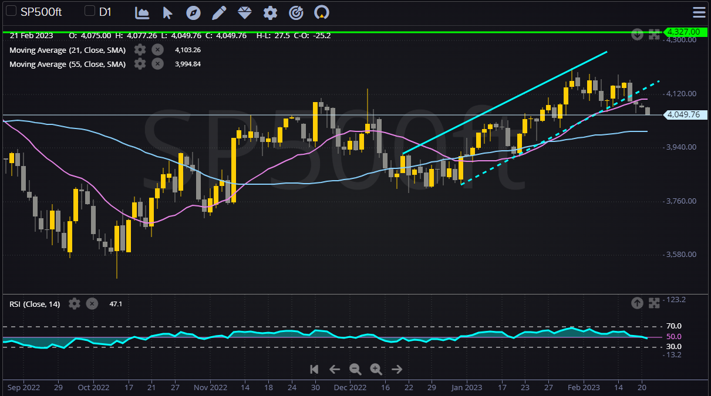Click the Jan 2023 date axis label
Screen dimensions: 711x396
[466, 387]
